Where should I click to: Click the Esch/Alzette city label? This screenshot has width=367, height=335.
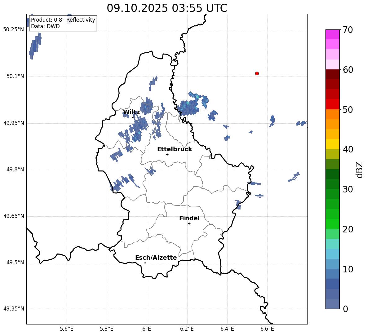[156, 258]
